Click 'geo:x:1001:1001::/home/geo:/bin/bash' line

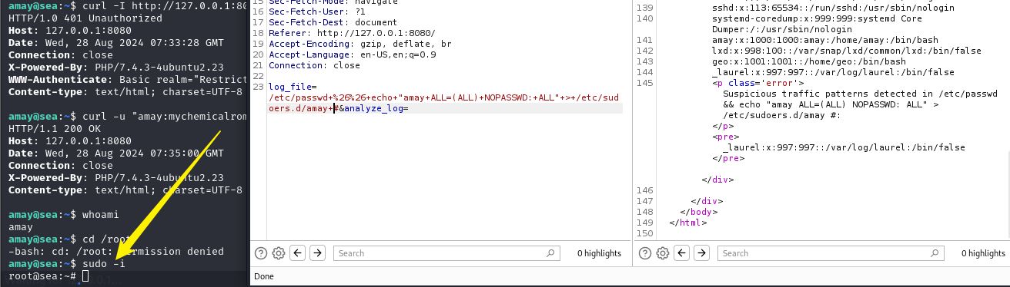pyautogui.click(x=809, y=61)
